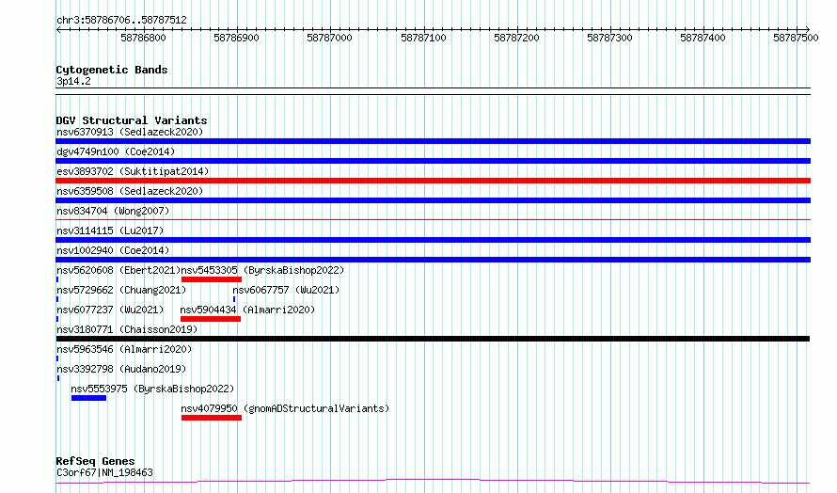Select the red bar under nsv5904434
Viewport: 837px width, 493px height.
point(211,319)
